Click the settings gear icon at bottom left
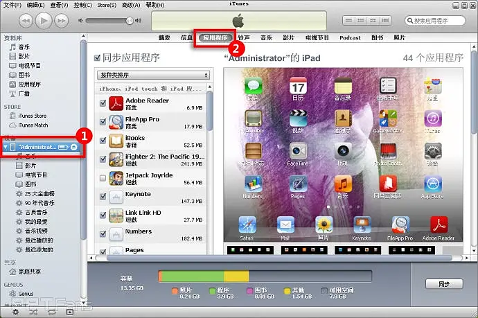 (15, 312)
